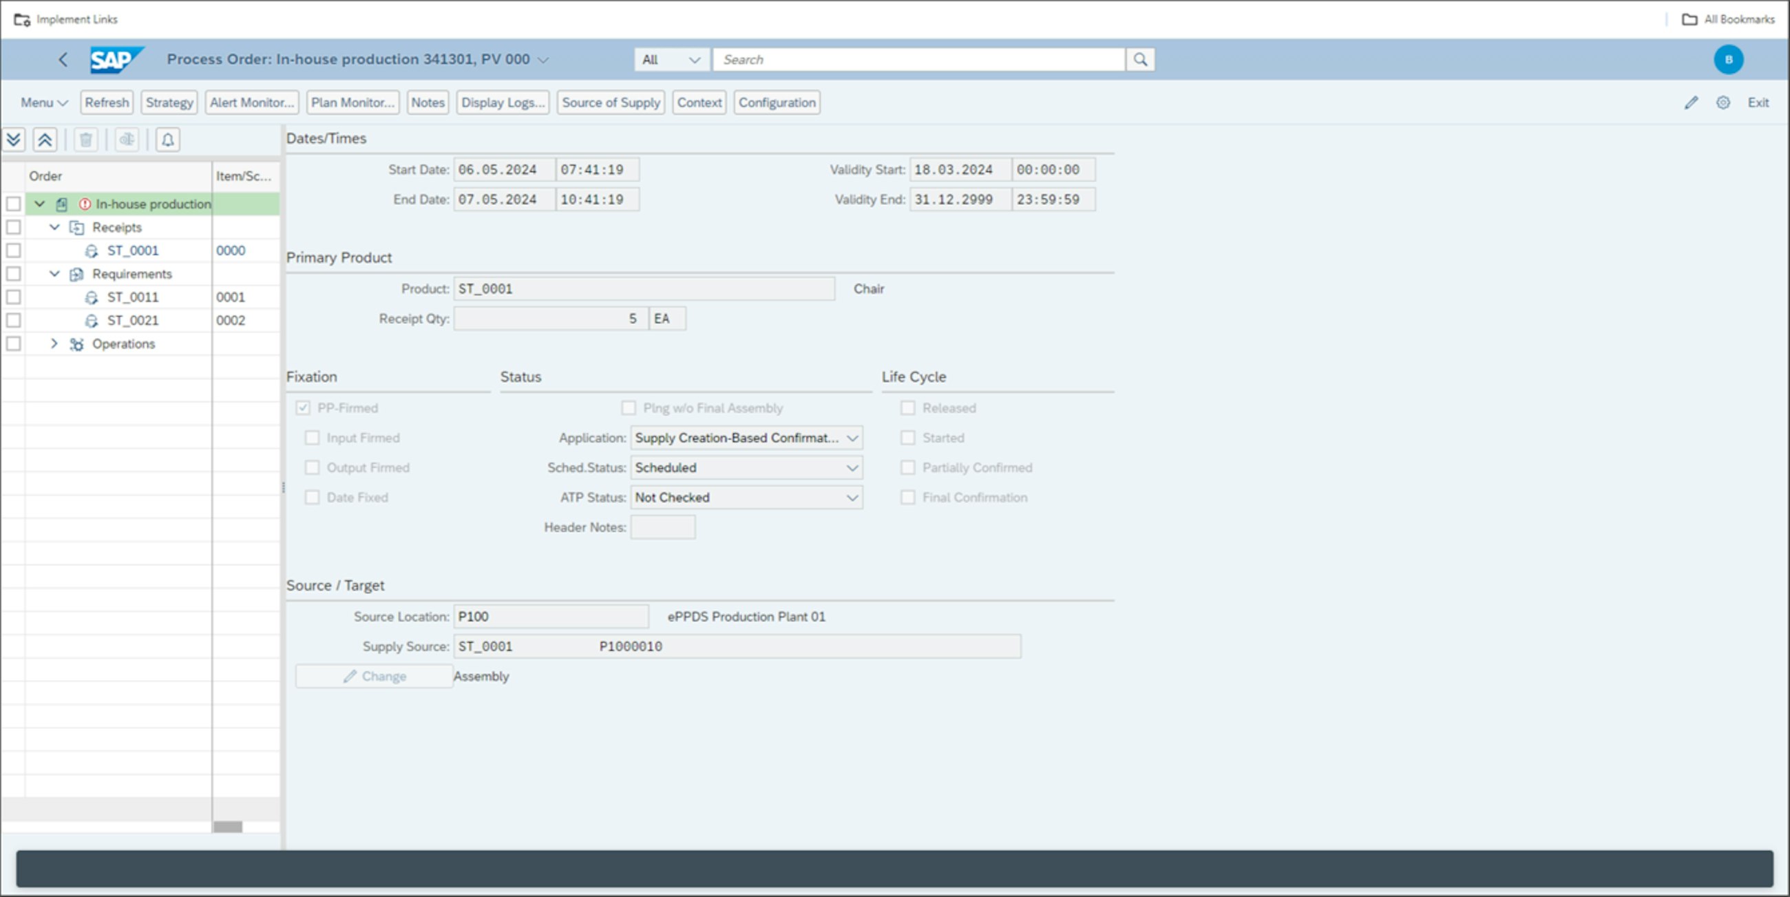Open the settings gear icon

point(1723,103)
